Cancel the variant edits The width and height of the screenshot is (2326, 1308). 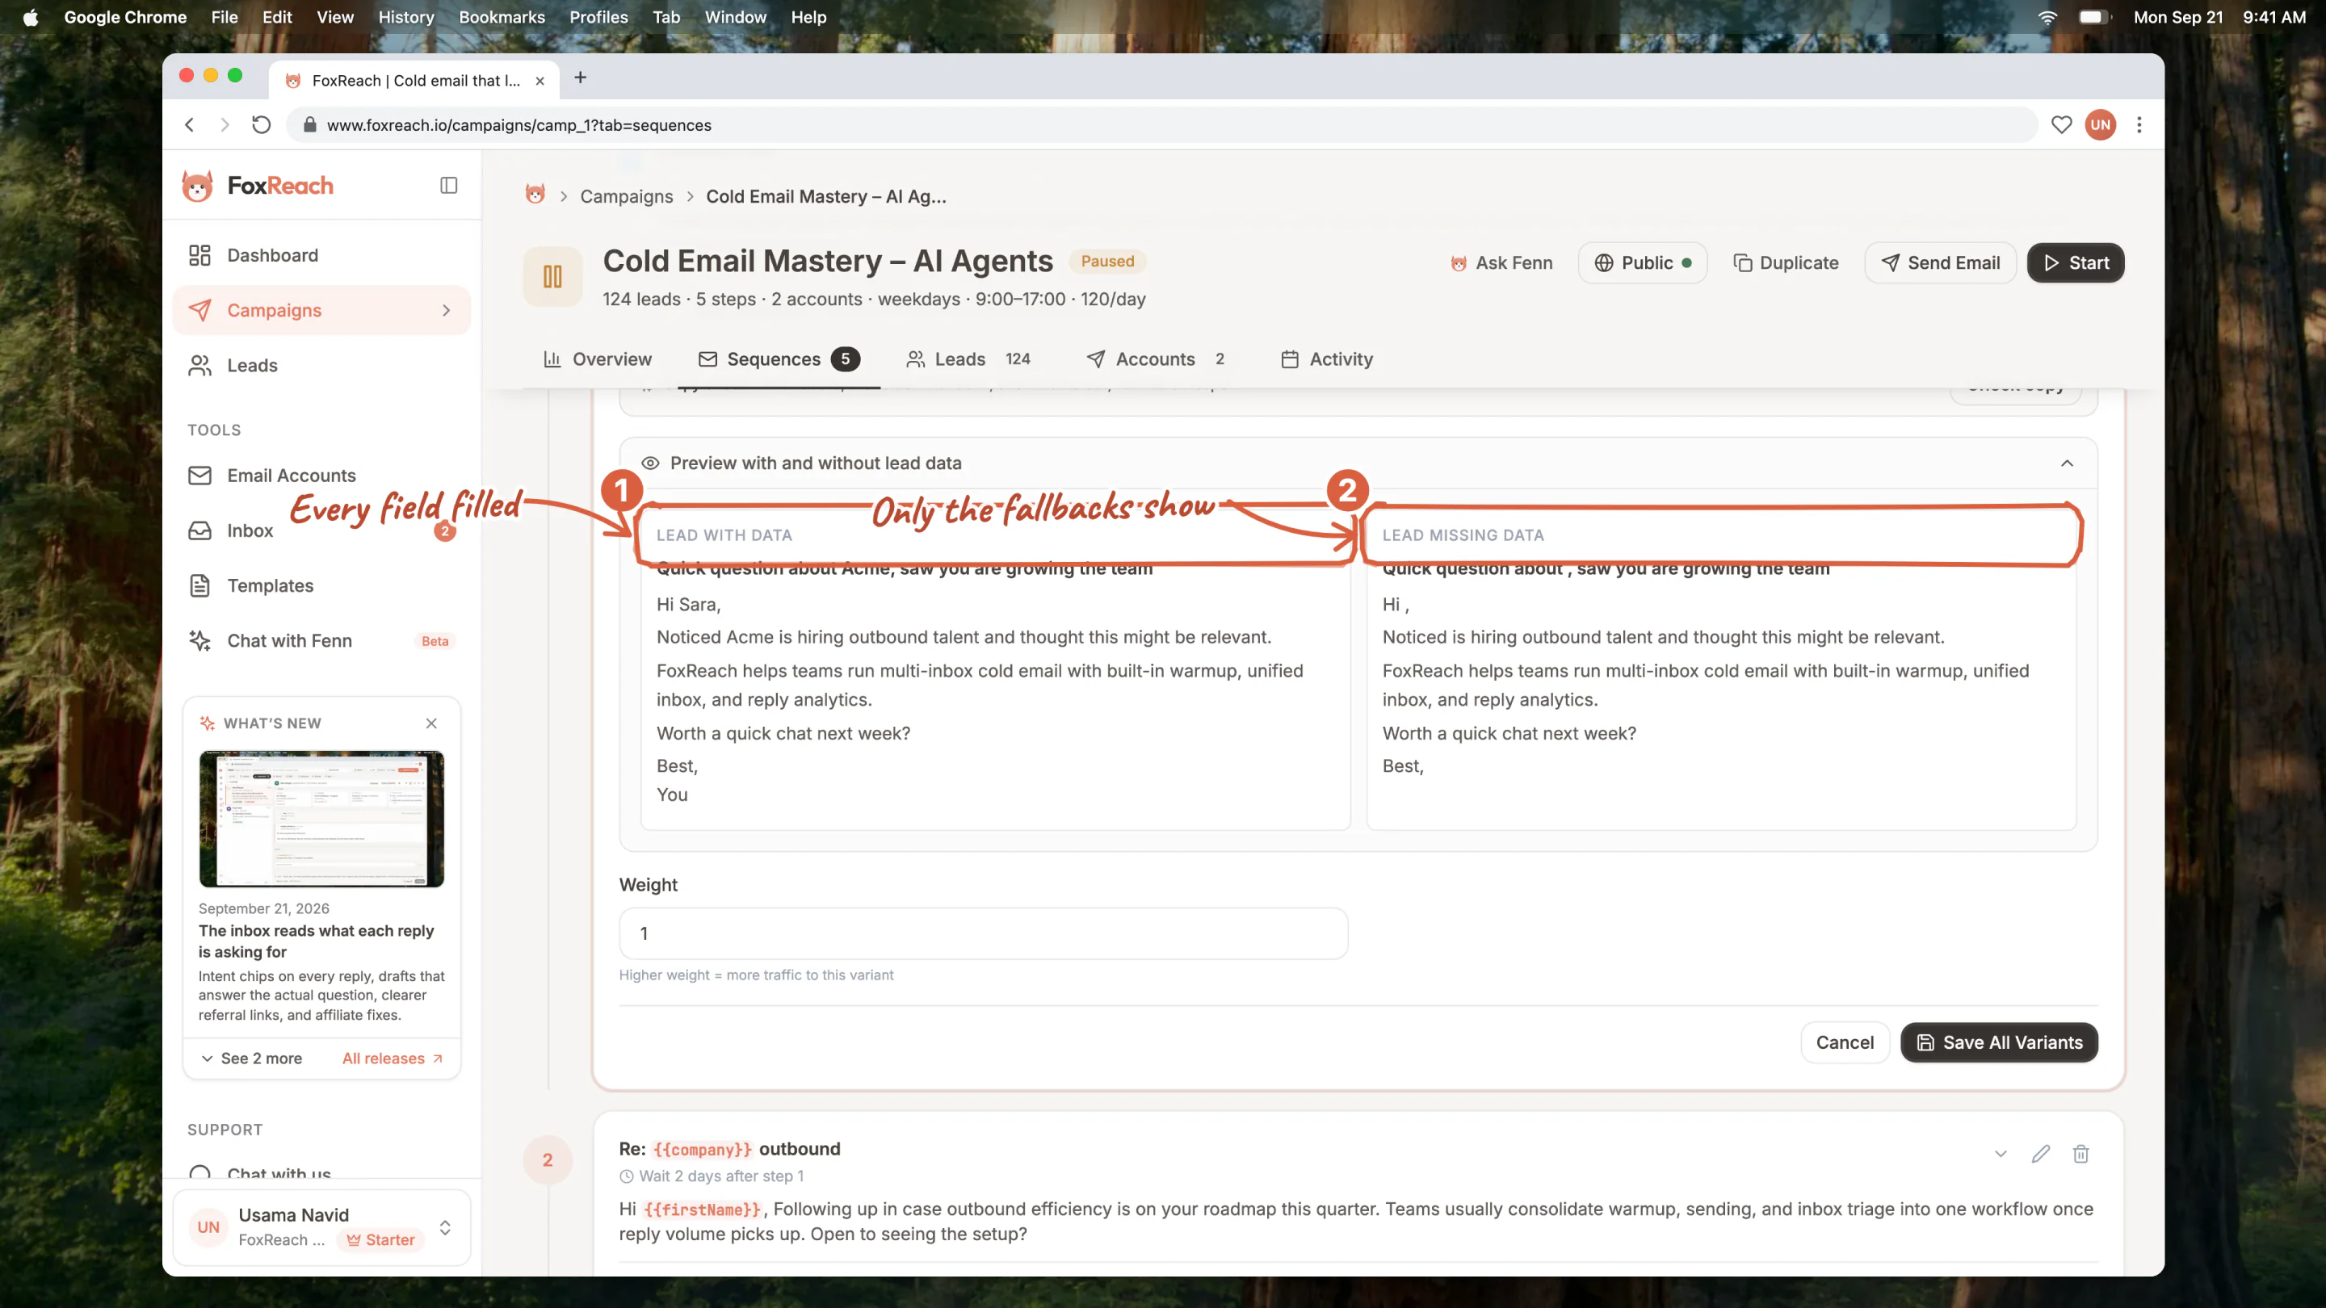pos(1844,1042)
